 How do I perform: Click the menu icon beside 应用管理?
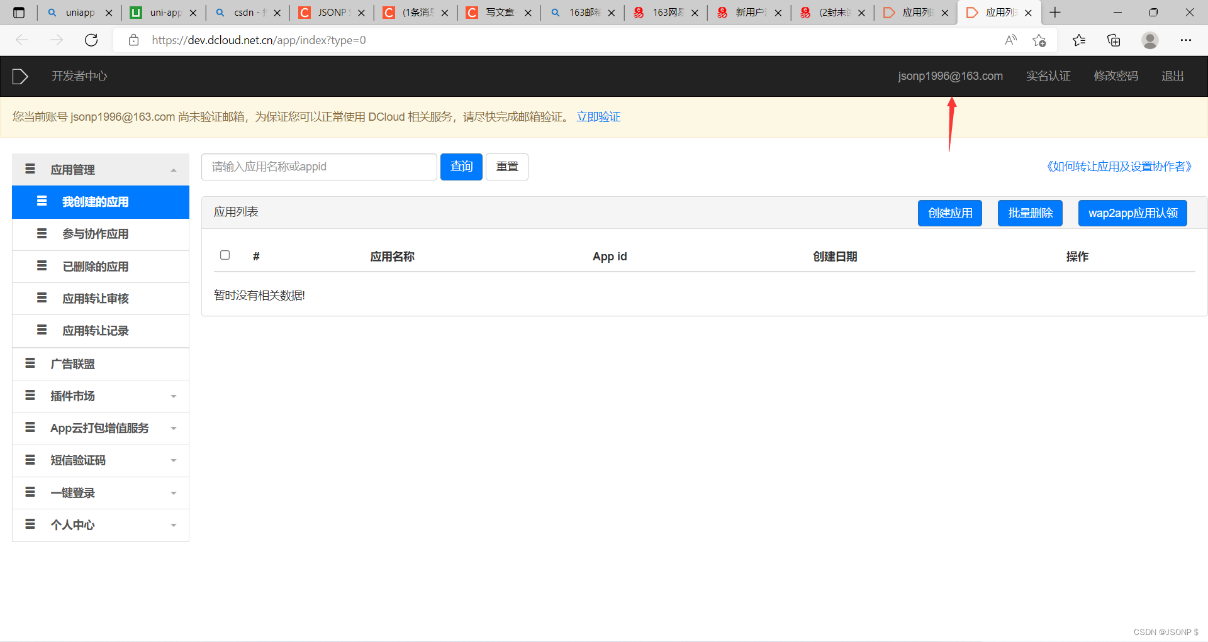(30, 169)
